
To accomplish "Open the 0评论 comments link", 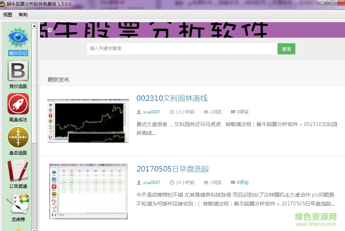I will [243, 112].
